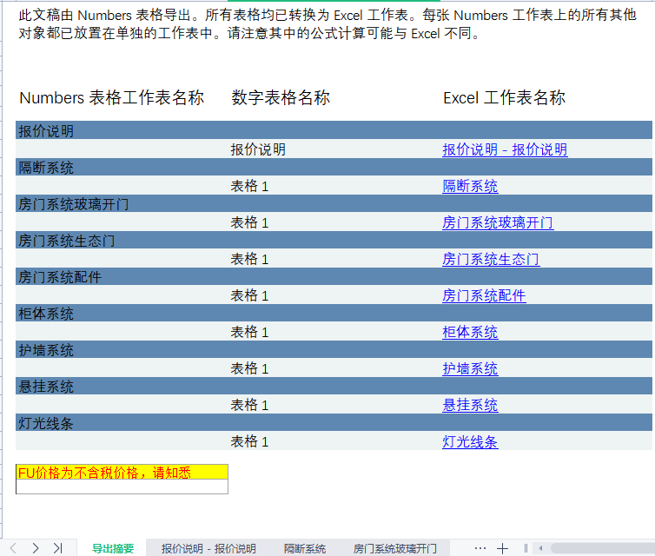Image resolution: width=655 pixels, height=556 pixels.
Task: Switch to the 导出摘要 sheet tab
Action: coord(113,548)
